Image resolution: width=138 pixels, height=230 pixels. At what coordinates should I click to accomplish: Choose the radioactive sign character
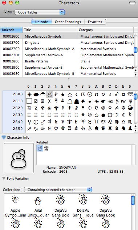(42, 108)
